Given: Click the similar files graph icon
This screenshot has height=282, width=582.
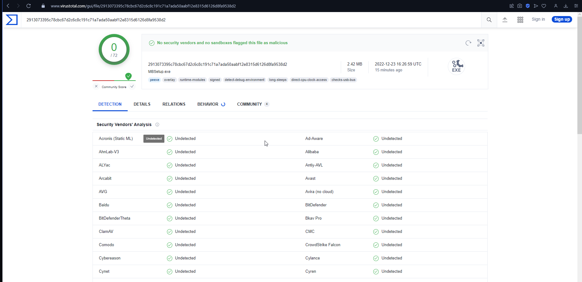Looking at the screenshot, I should click(481, 43).
